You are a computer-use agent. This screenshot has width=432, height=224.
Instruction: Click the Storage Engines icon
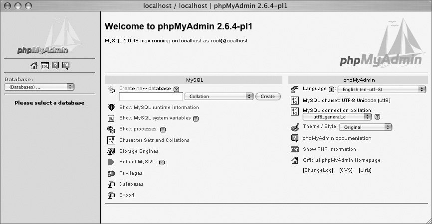coord(111,151)
